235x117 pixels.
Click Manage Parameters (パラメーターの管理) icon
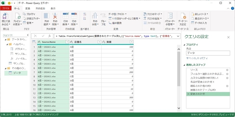(170, 16)
